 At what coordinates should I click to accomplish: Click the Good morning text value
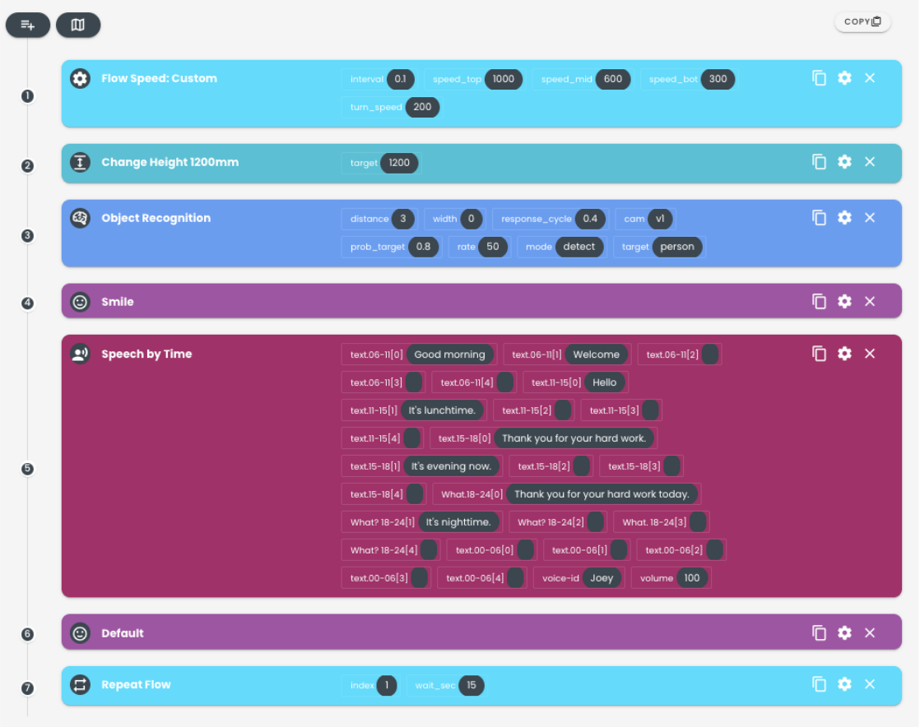(450, 354)
